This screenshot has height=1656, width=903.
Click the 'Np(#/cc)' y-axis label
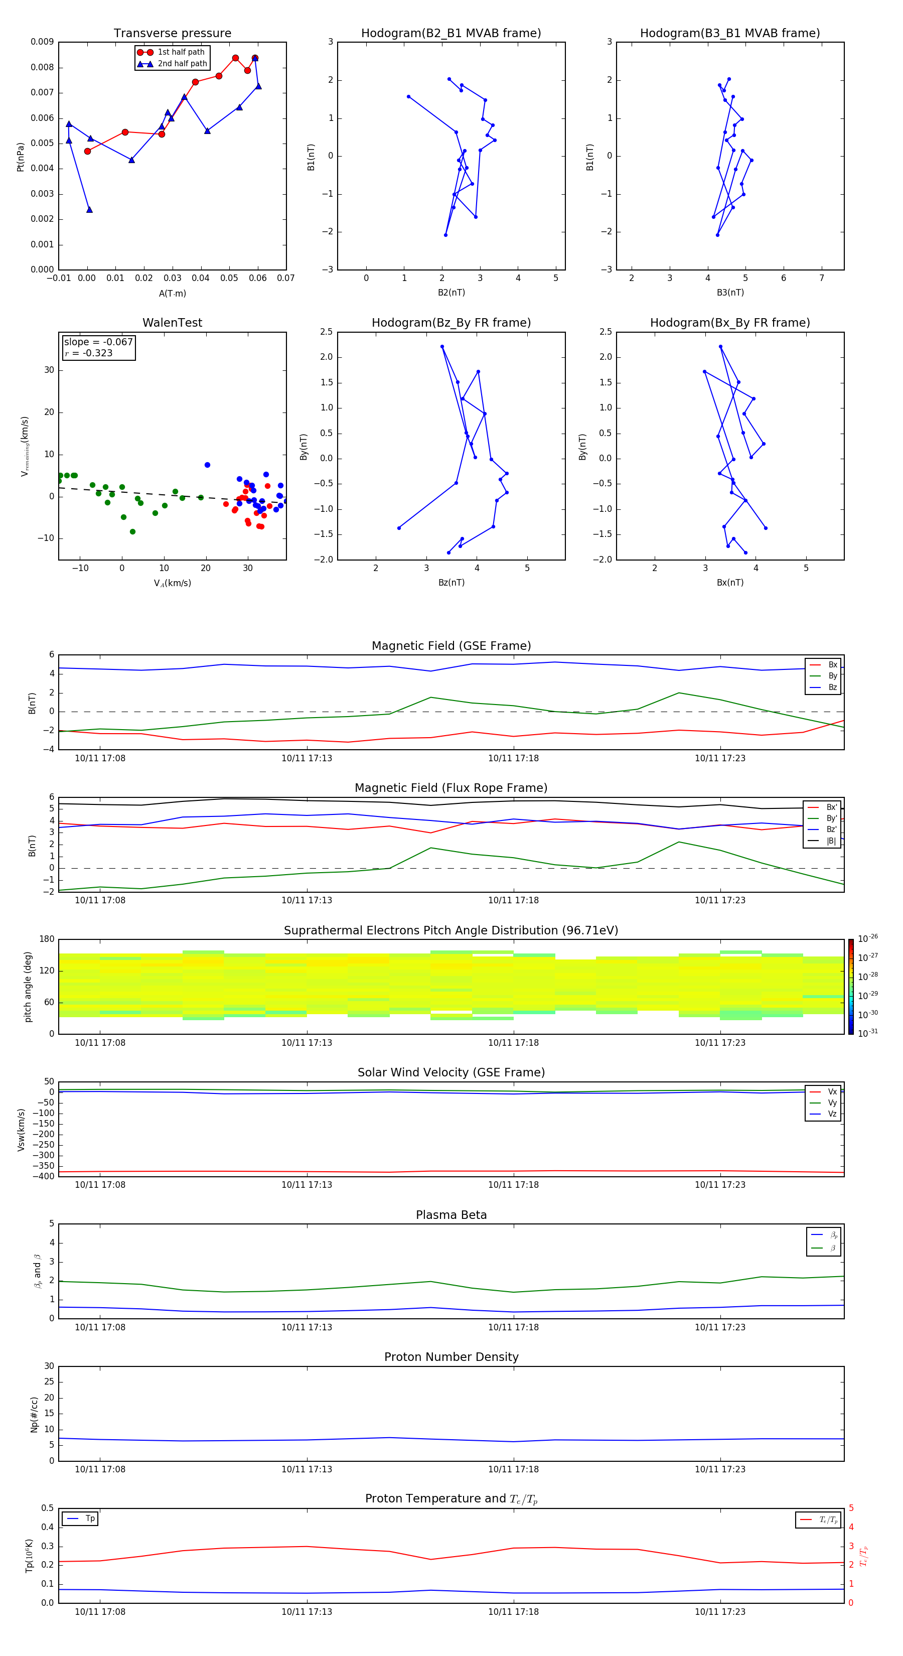point(34,1414)
